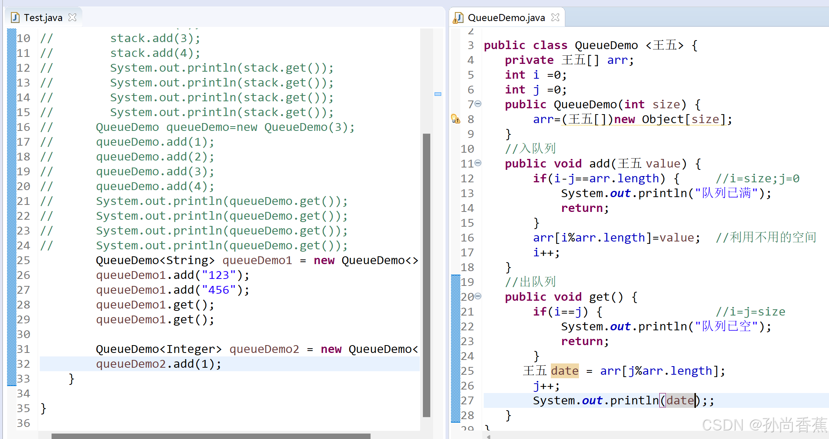Click the blue overview ruler marker in Test.java
Image resolution: width=829 pixels, height=439 pixels.
438,94
